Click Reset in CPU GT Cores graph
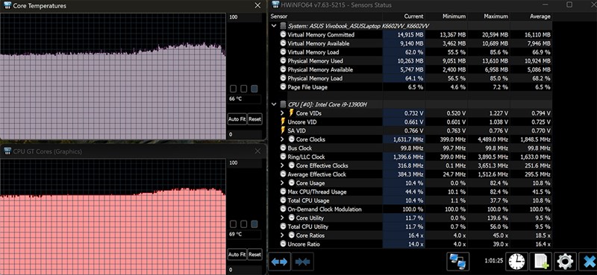 254,254
